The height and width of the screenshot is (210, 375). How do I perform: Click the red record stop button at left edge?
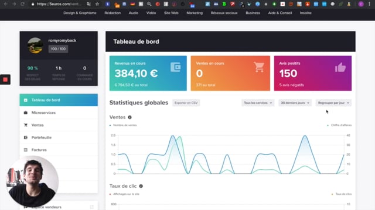pyautogui.click(x=5, y=79)
